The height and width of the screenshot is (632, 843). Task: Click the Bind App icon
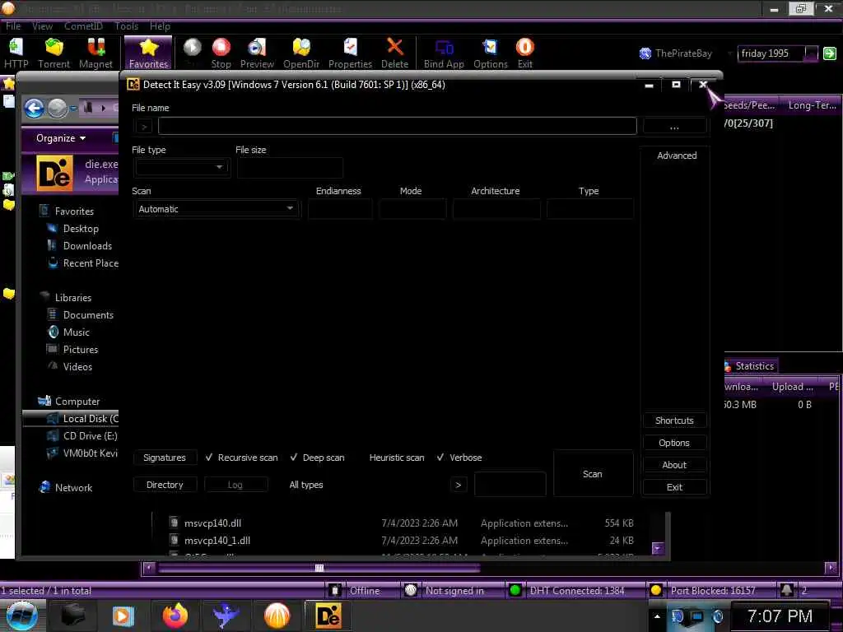444,47
